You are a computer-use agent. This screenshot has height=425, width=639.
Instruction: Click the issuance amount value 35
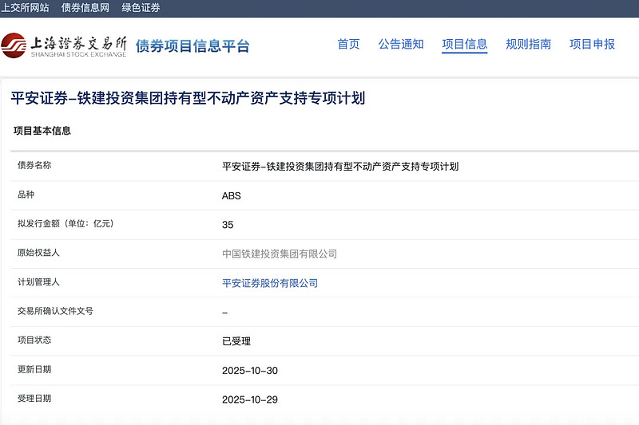click(x=228, y=225)
